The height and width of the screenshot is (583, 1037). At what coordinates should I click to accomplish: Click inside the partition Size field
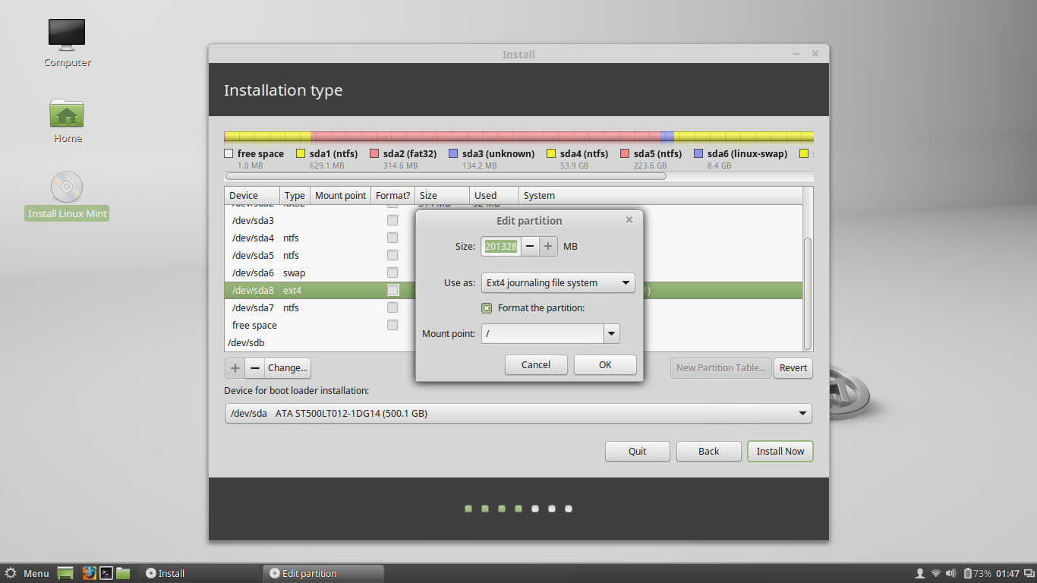pos(500,246)
